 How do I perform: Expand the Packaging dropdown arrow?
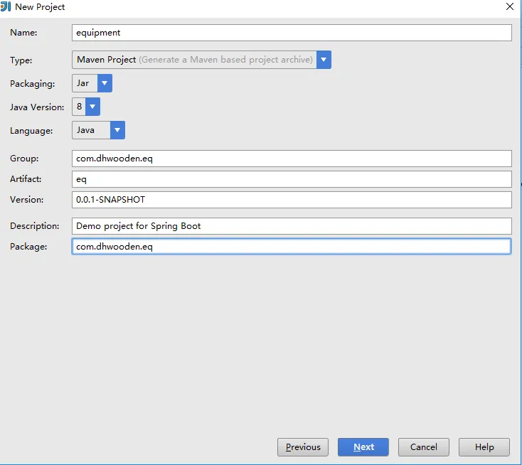click(x=105, y=83)
